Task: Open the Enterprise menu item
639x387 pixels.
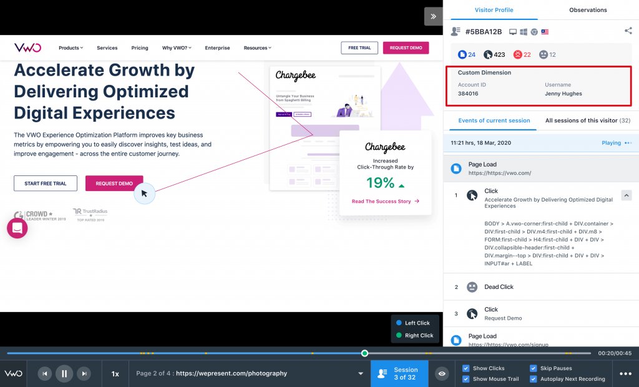Action: [217, 47]
